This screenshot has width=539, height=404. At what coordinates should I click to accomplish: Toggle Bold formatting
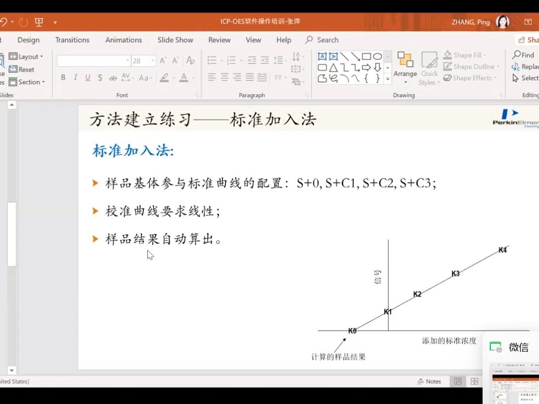tap(63, 78)
